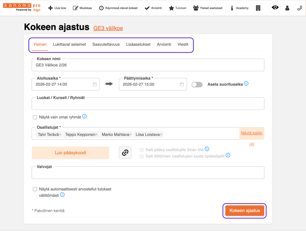Click info icon beside Aseta suoritusaika
Image resolution: width=306 pixels, height=231 pixels.
tap(246, 83)
